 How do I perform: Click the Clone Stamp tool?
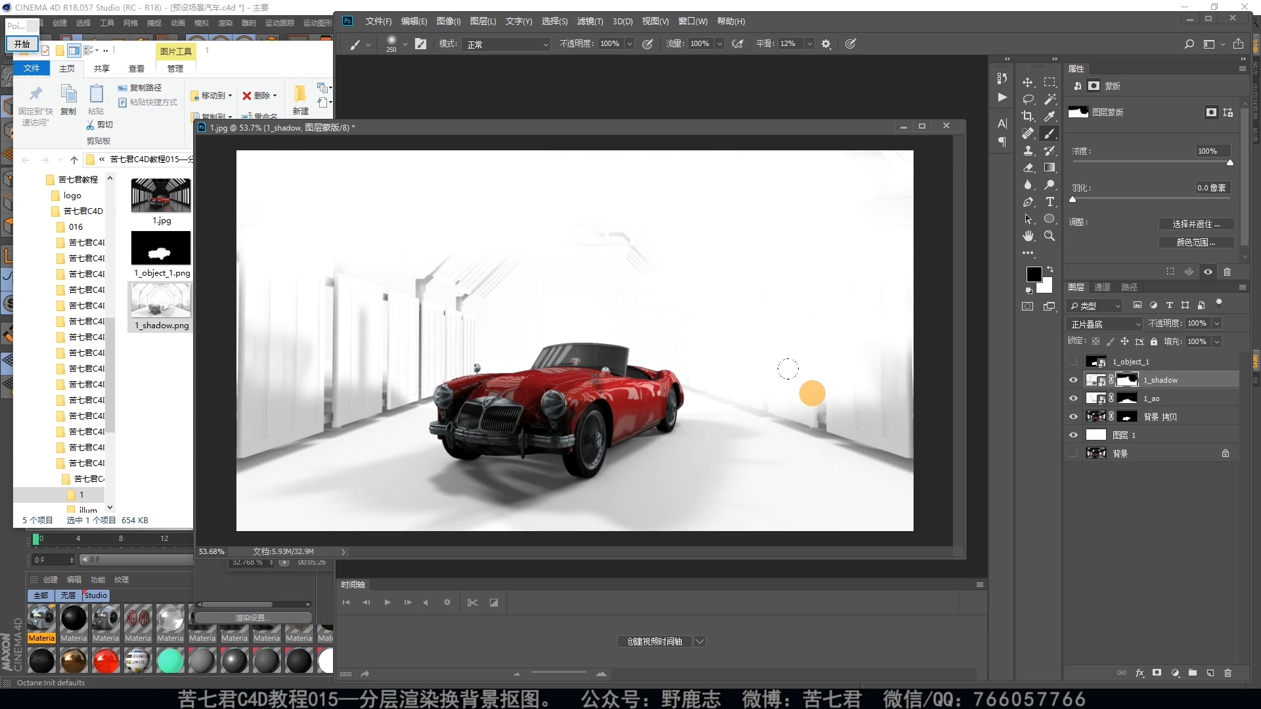(1028, 151)
